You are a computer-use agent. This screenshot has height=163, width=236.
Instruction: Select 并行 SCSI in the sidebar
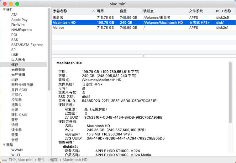(x=19, y=90)
